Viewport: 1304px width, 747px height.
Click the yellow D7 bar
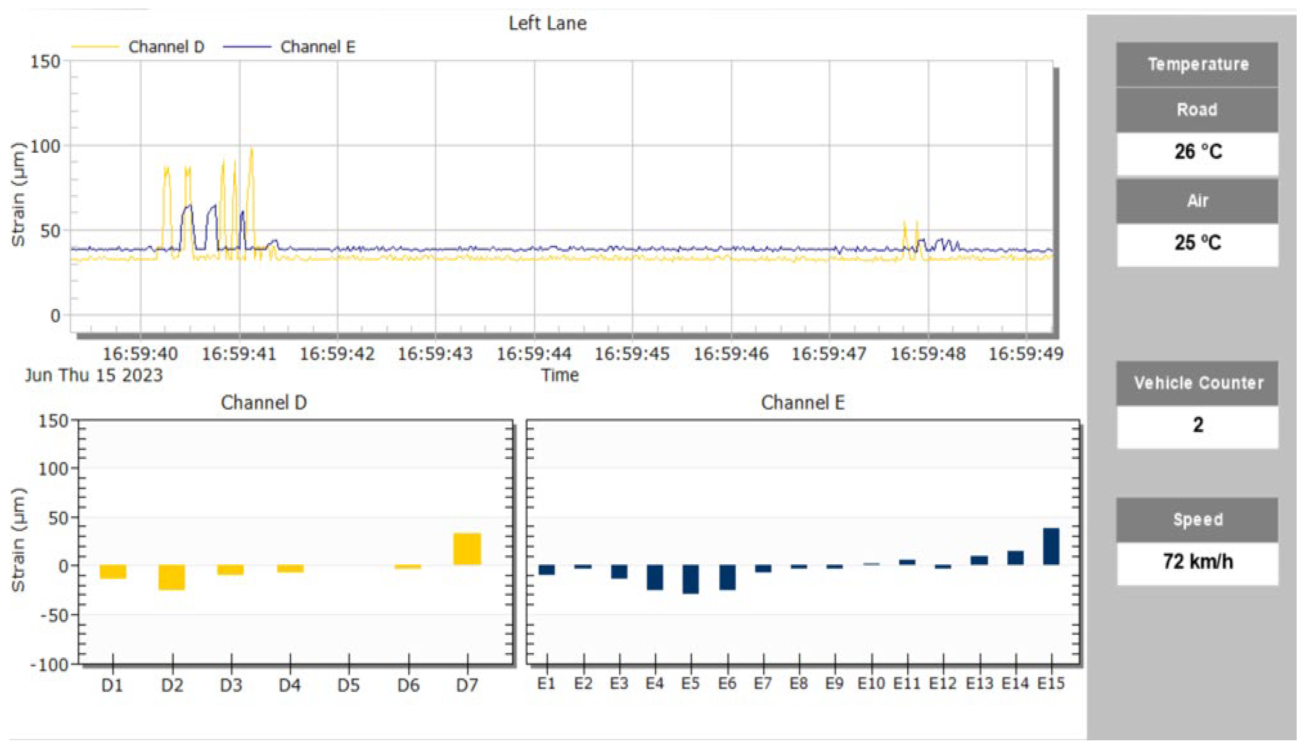click(x=467, y=550)
